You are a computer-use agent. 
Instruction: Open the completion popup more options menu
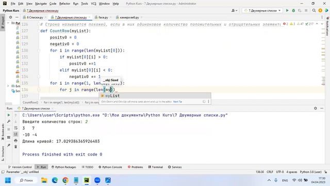click(208, 102)
